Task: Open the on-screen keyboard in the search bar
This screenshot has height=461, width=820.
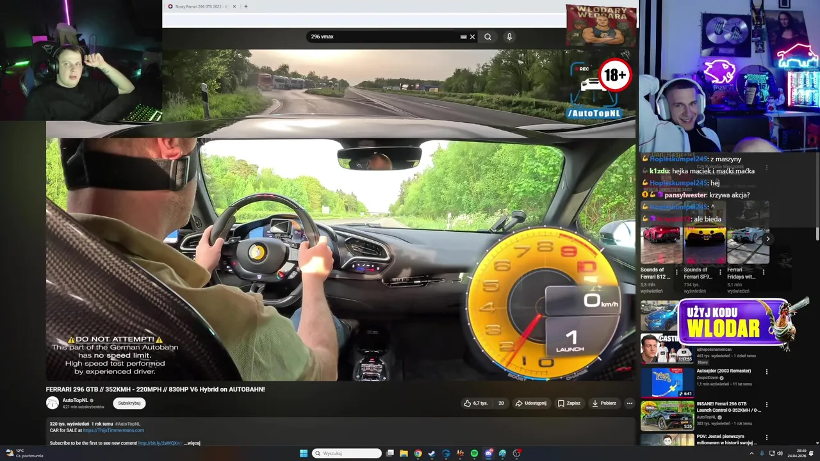Action: [x=463, y=36]
